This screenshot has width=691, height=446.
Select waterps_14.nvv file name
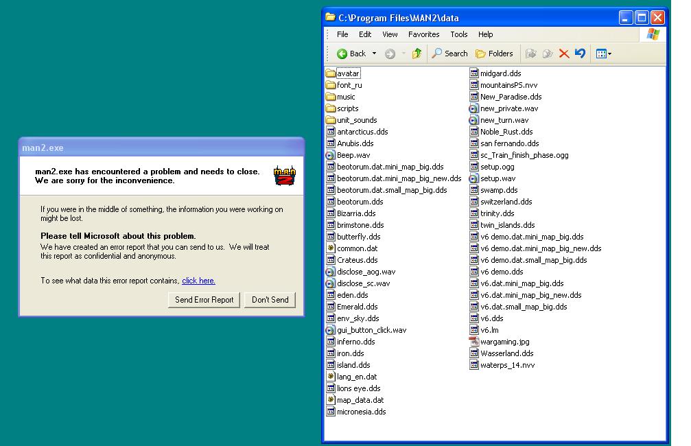(507, 365)
